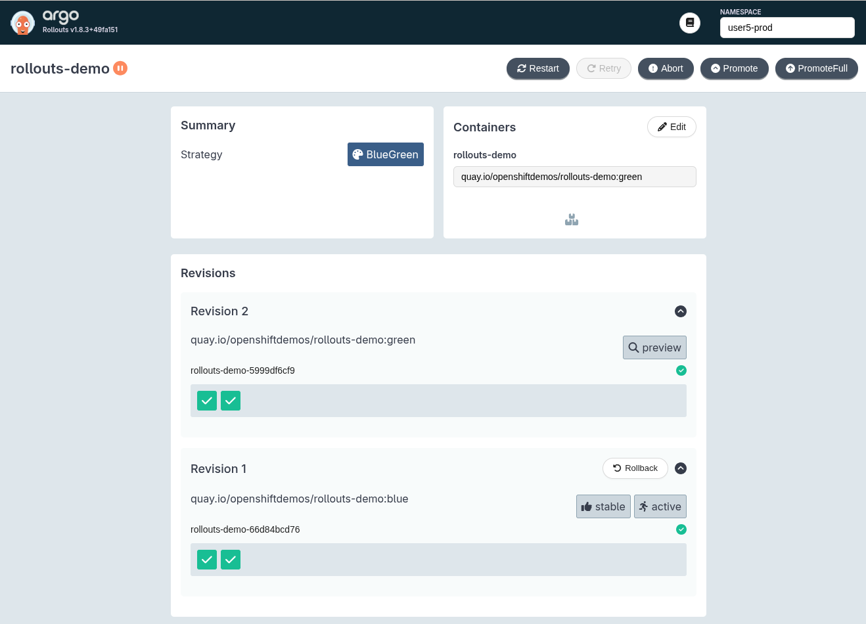Focus the namespace input field

[x=787, y=28]
